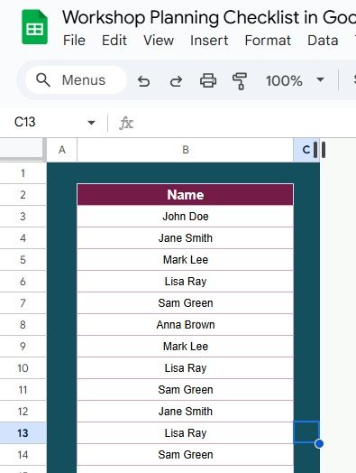Click Jane Smith in row 12
This screenshot has width=356, height=473.
(x=186, y=412)
